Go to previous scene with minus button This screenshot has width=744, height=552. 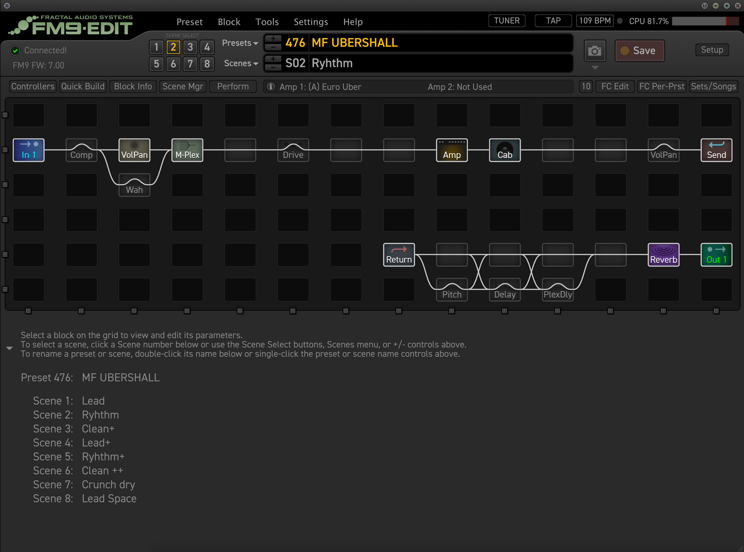[x=273, y=67]
